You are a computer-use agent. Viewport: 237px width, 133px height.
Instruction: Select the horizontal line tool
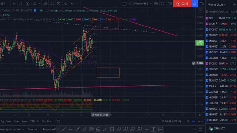point(71,129)
